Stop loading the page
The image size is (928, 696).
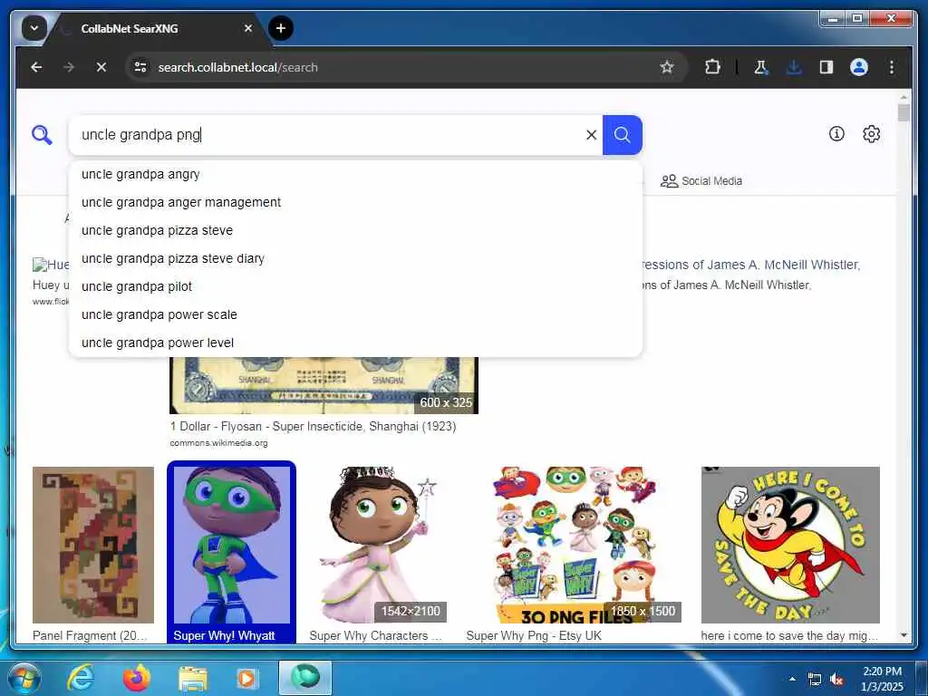(101, 67)
